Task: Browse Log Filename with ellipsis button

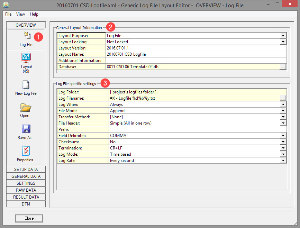Action: click(x=283, y=98)
